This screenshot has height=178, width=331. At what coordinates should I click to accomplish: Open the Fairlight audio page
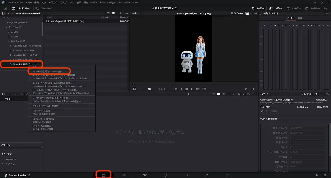point(207,174)
